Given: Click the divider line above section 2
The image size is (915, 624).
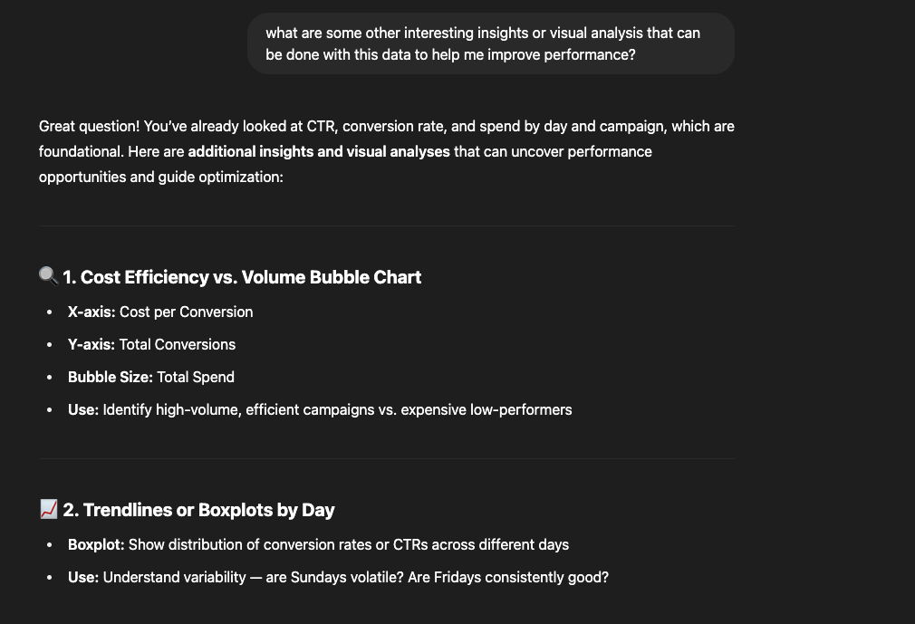Looking at the screenshot, I should [x=386, y=458].
